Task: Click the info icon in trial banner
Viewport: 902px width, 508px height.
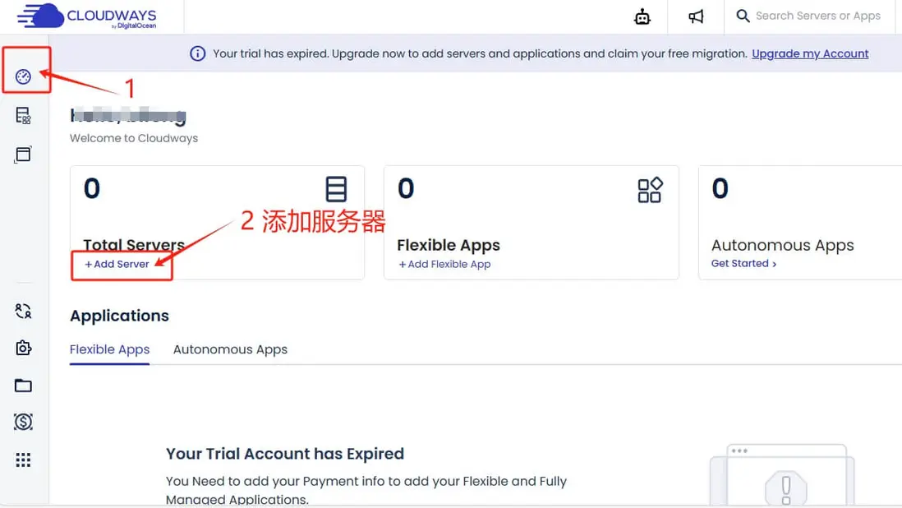Action: [x=197, y=54]
